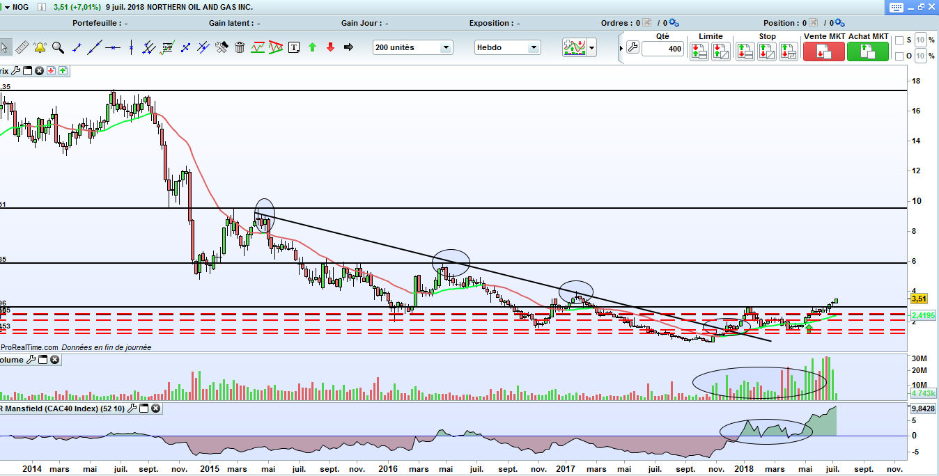Screen dimensions: 939x476
Task: Open the NOG instrument info icon
Action: 42,7
